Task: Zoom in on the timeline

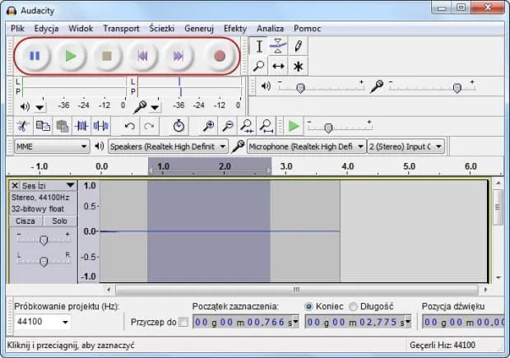Action: [208, 126]
